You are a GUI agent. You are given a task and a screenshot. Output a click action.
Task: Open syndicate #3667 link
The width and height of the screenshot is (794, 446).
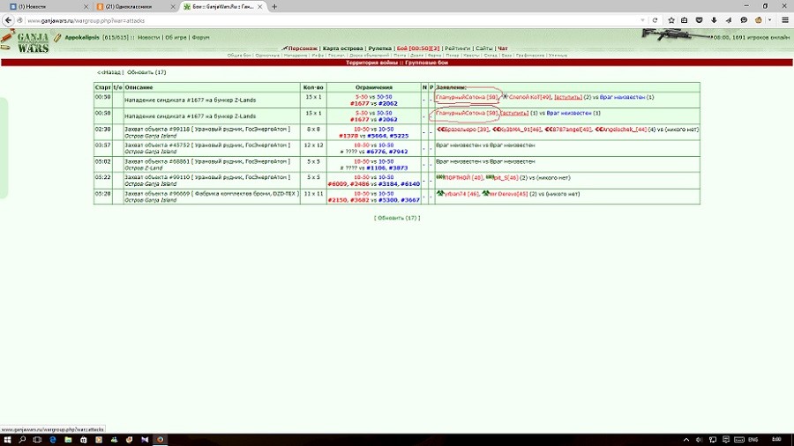pos(410,200)
